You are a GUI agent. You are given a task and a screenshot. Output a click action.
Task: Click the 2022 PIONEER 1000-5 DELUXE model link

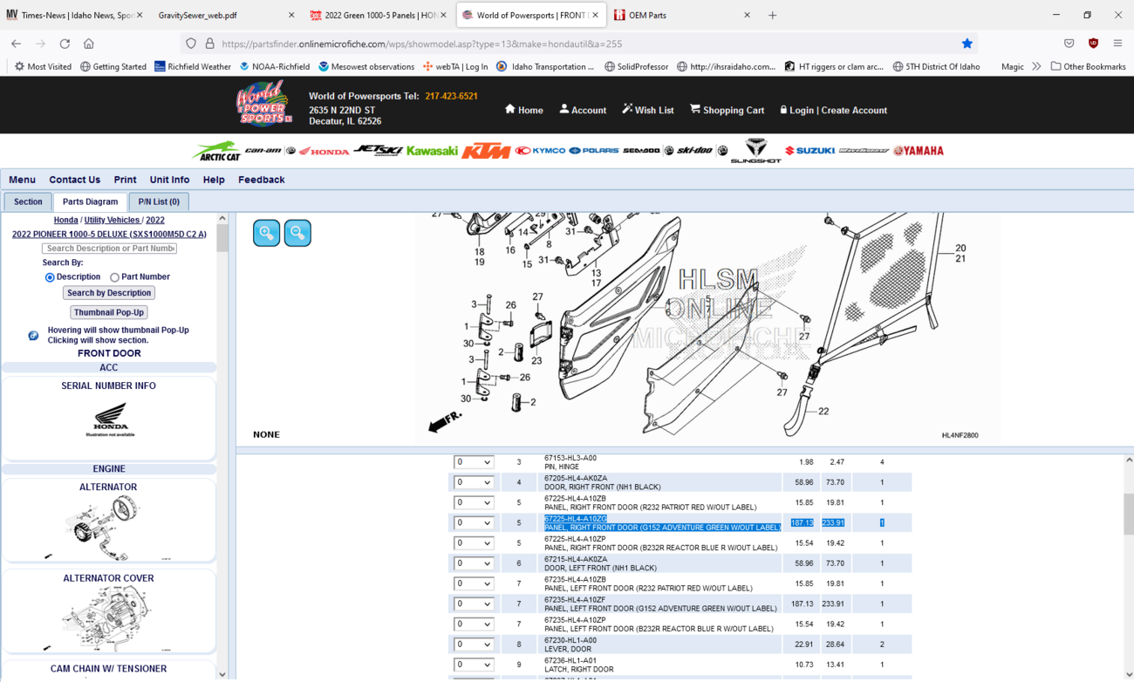coord(109,235)
